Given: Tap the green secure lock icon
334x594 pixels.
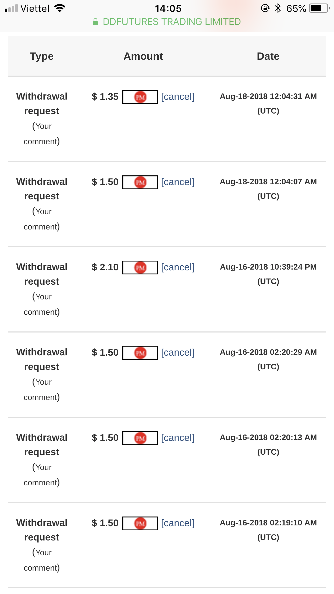Looking at the screenshot, I should 95,22.
